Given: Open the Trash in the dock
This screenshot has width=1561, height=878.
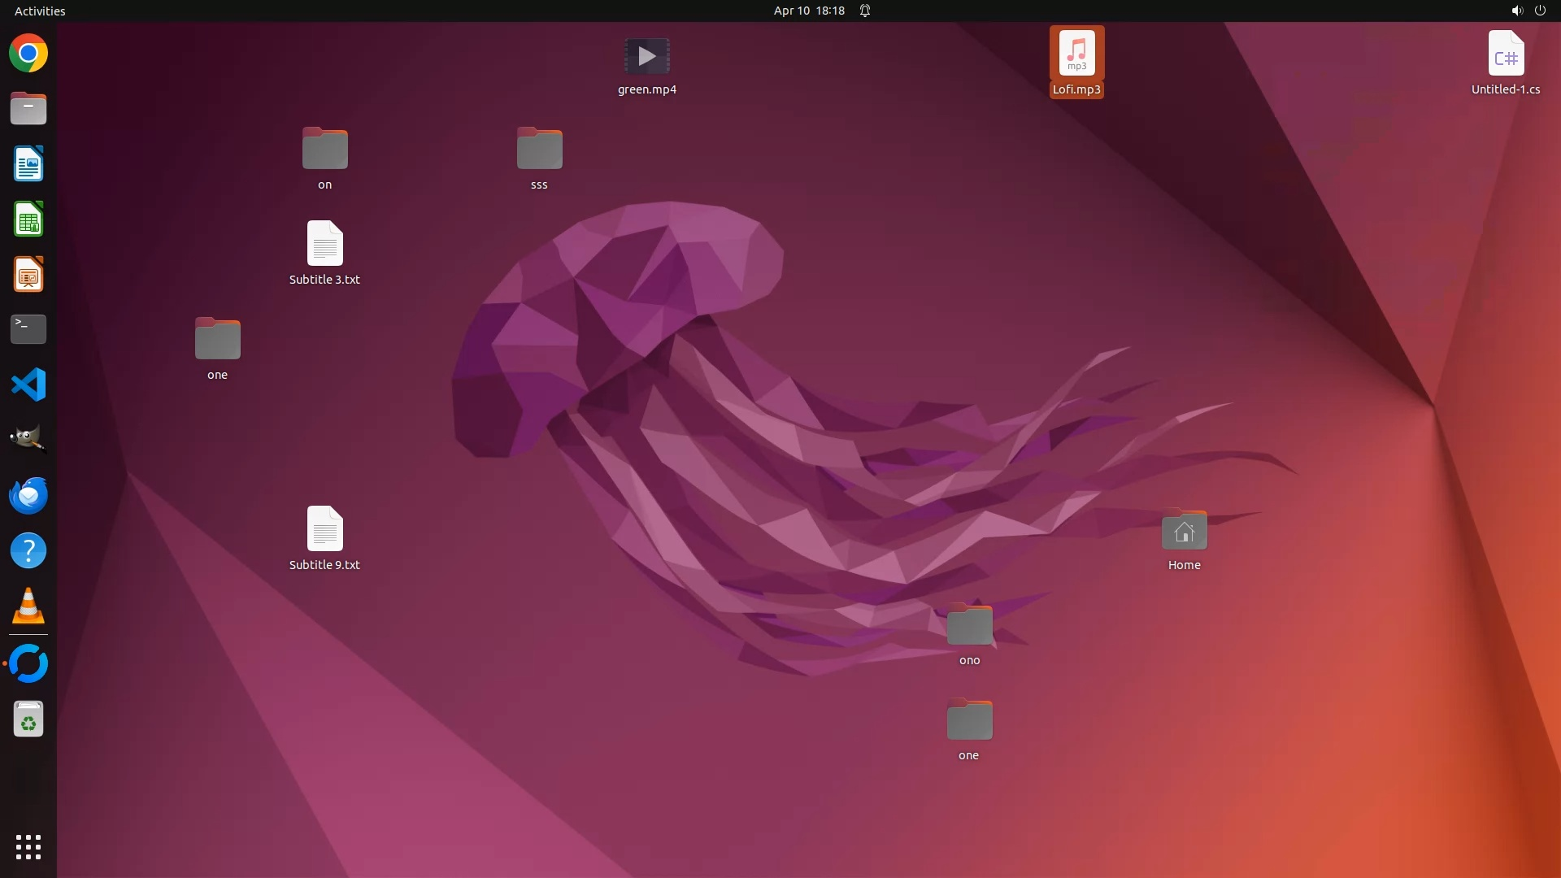Looking at the screenshot, I should click(28, 719).
